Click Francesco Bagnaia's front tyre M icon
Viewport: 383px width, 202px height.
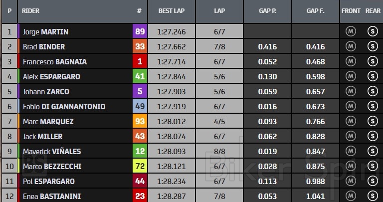[351, 62]
